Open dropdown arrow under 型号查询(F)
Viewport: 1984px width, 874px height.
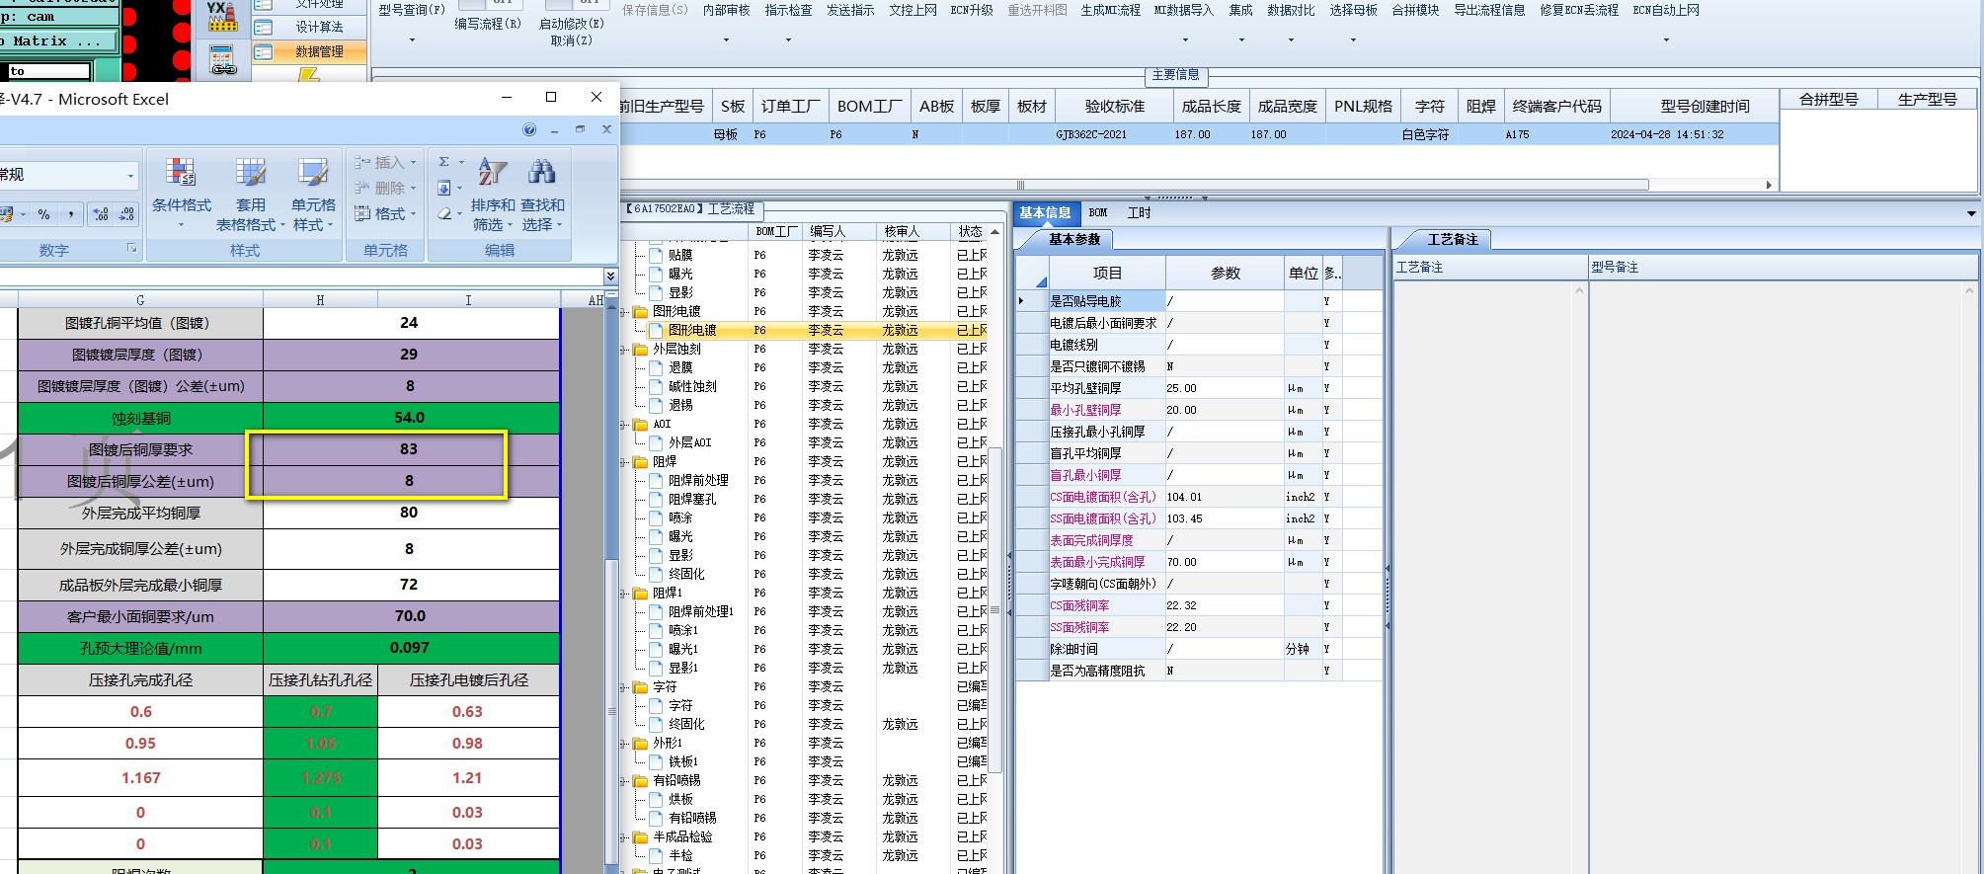pos(412,40)
